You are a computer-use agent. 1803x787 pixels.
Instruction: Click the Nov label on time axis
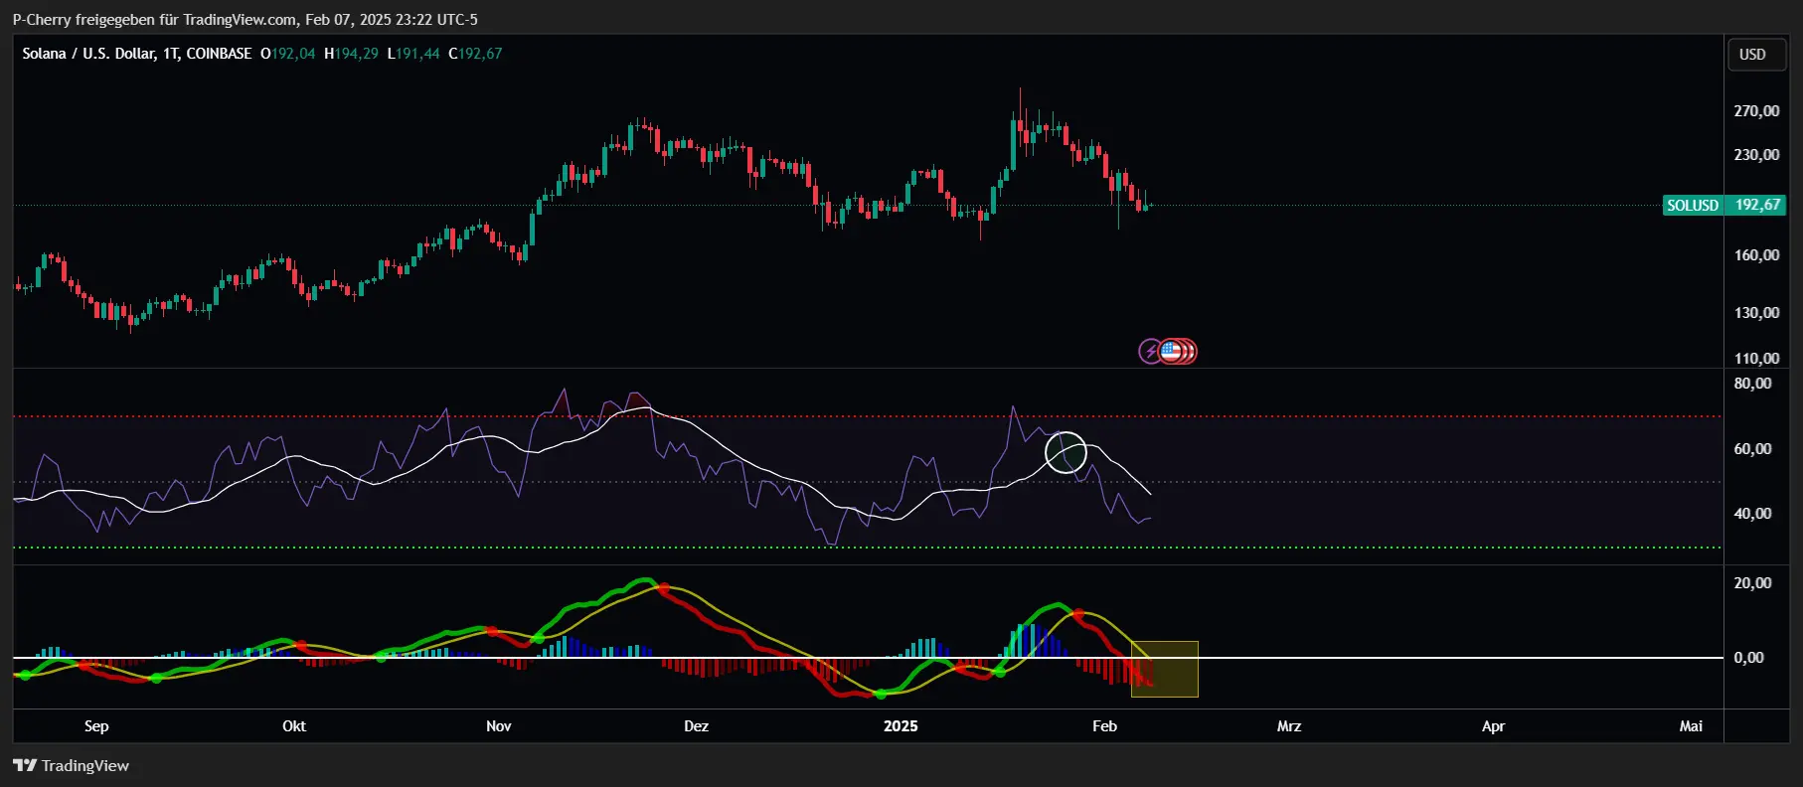(x=499, y=726)
